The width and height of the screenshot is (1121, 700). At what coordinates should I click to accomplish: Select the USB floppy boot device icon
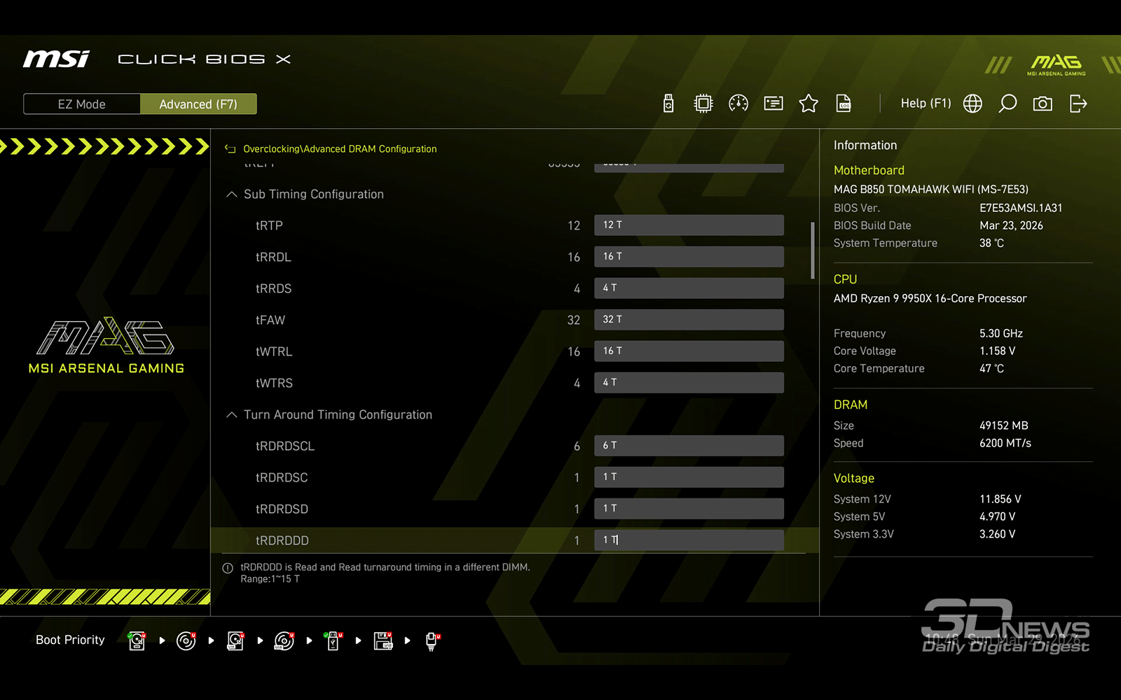[383, 640]
